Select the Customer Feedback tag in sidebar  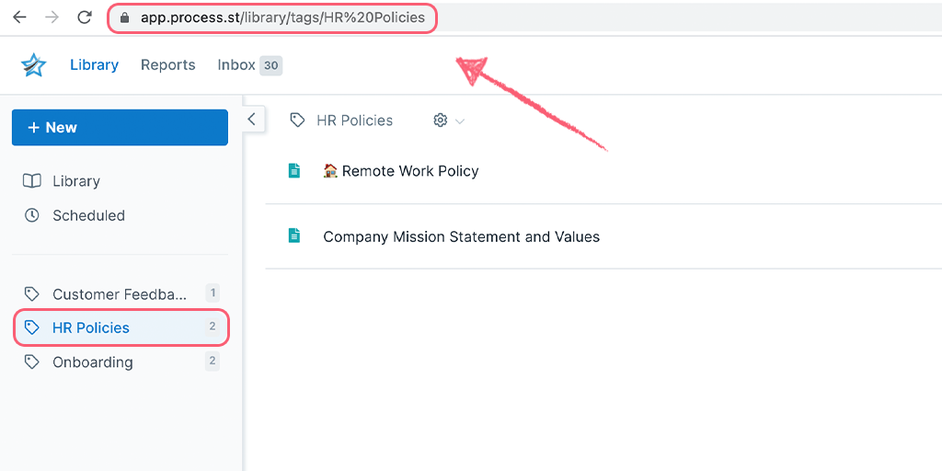tap(121, 293)
